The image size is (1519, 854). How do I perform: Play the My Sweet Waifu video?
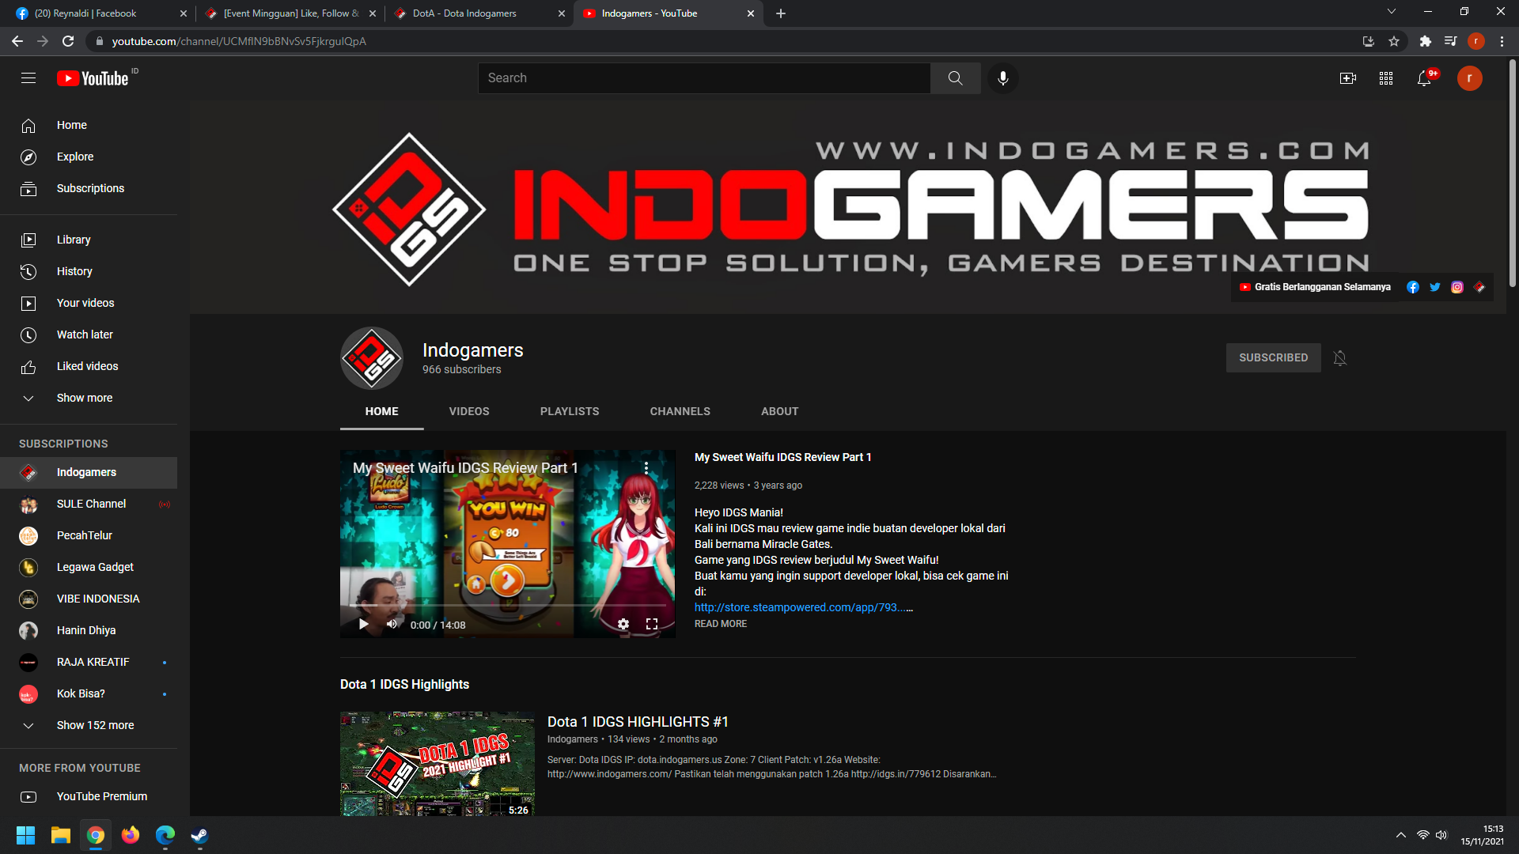coord(363,625)
